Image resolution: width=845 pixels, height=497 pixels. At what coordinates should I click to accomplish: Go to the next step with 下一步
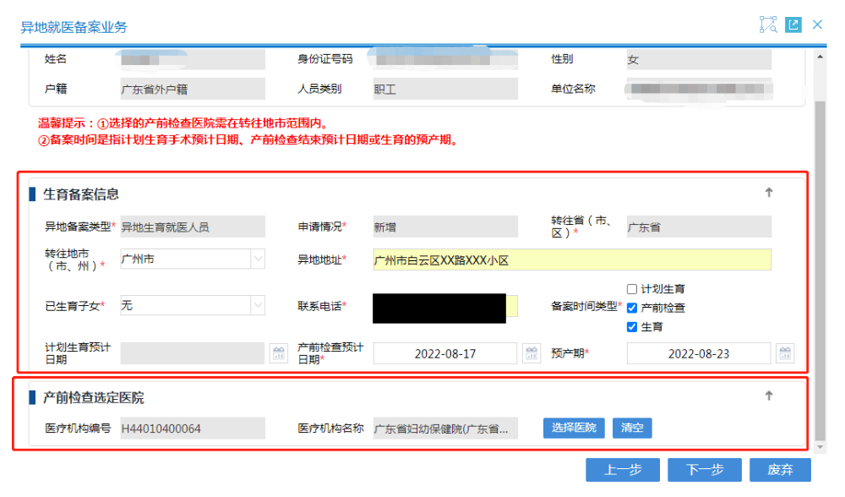click(x=704, y=470)
